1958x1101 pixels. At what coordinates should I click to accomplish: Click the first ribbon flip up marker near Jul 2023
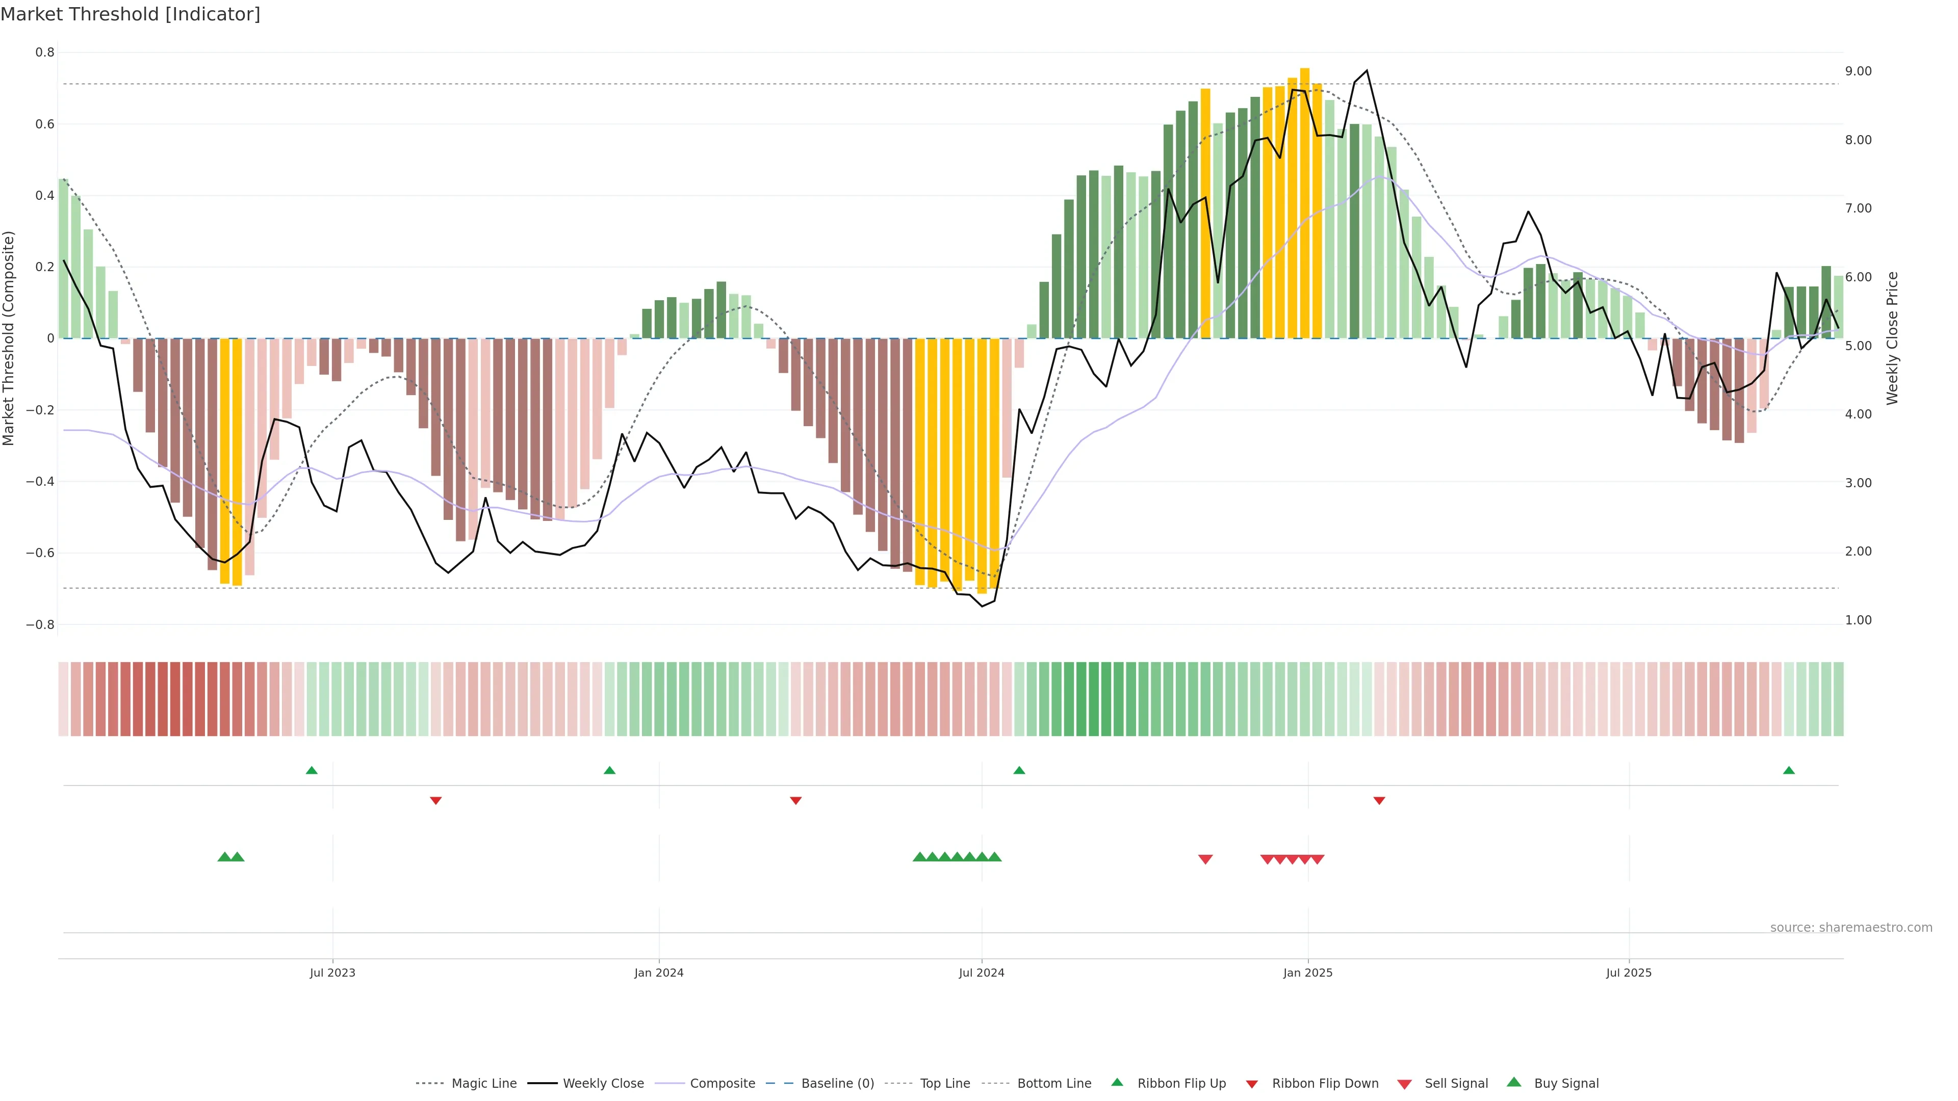coord(312,771)
